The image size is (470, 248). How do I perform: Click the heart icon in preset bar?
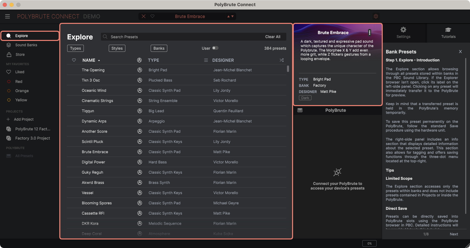152,16
